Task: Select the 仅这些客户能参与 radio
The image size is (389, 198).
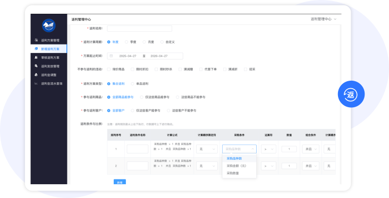Action: tap(132, 110)
